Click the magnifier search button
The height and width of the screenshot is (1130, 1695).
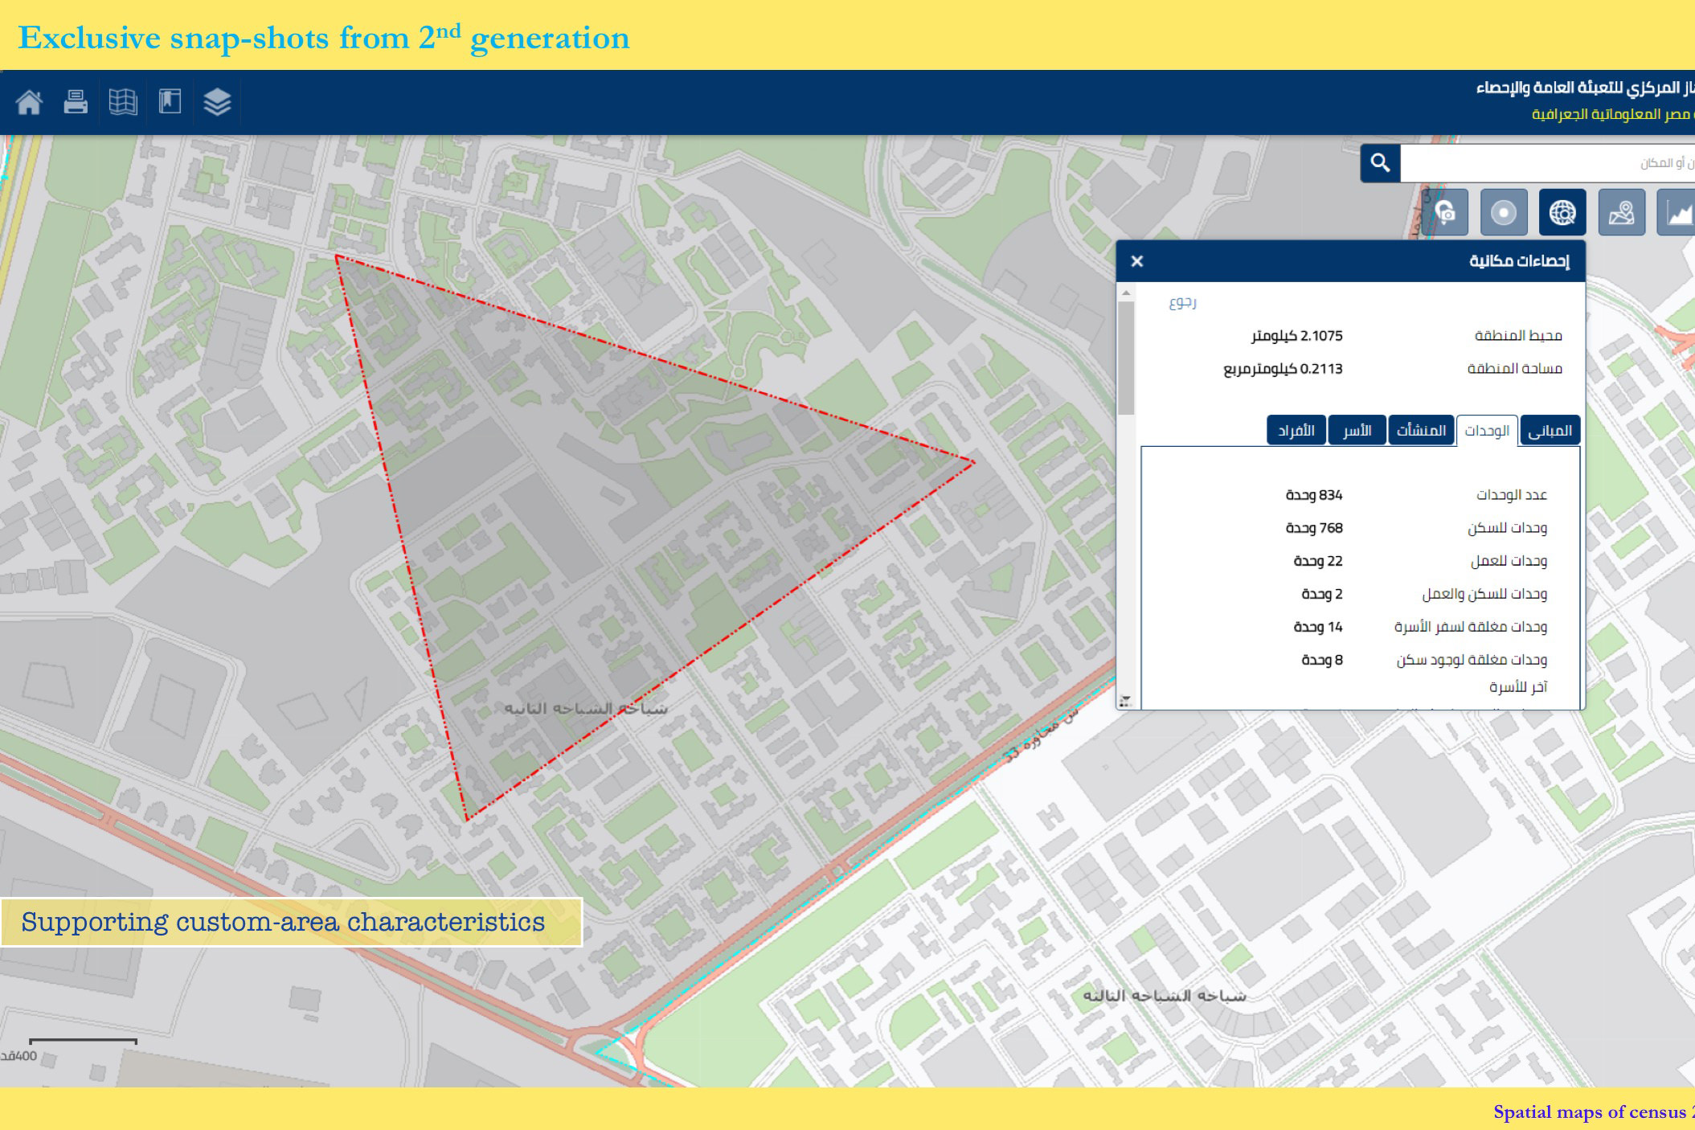pyautogui.click(x=1380, y=163)
